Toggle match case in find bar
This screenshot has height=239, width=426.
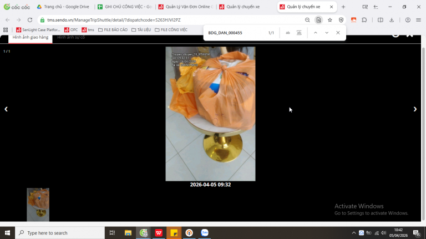point(288,33)
